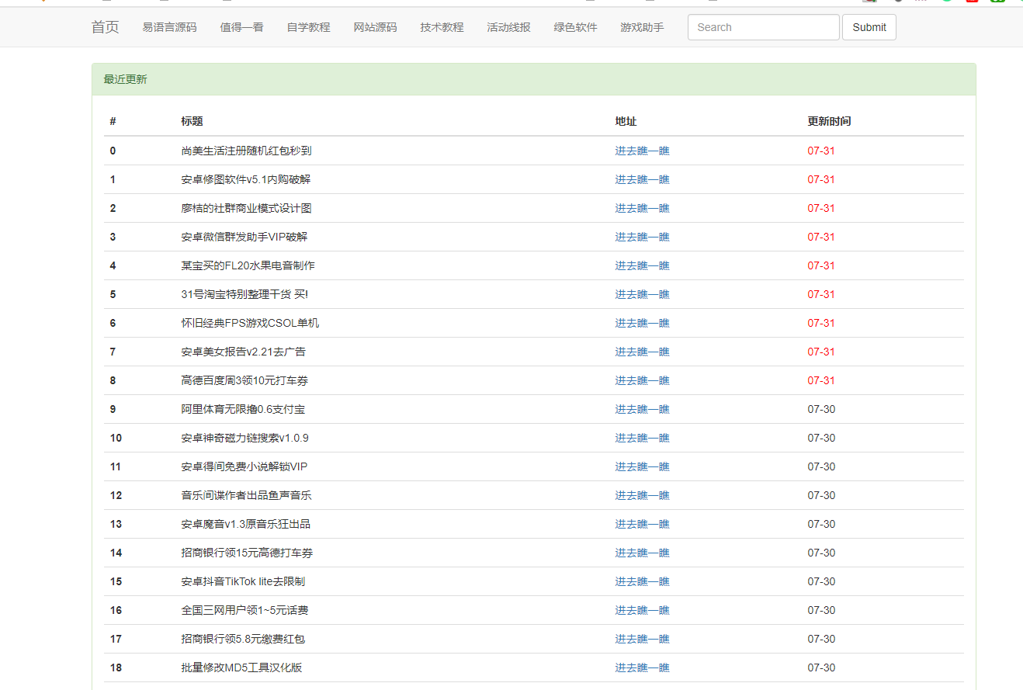The image size is (1023, 690).
Task: Click the Submit search button
Action: coord(869,26)
